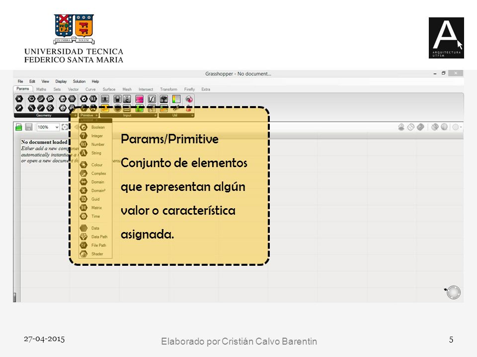The width and height of the screenshot is (477, 357).
Task: Choose Boolean from the Primitive list
Action: click(x=95, y=127)
